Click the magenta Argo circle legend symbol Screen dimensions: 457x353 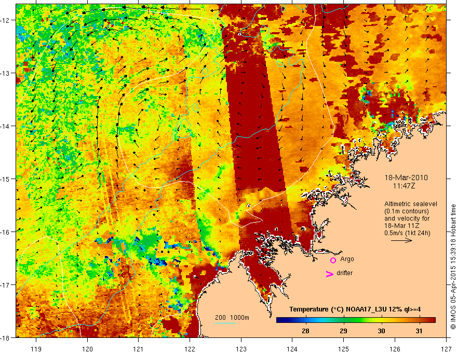(333, 260)
